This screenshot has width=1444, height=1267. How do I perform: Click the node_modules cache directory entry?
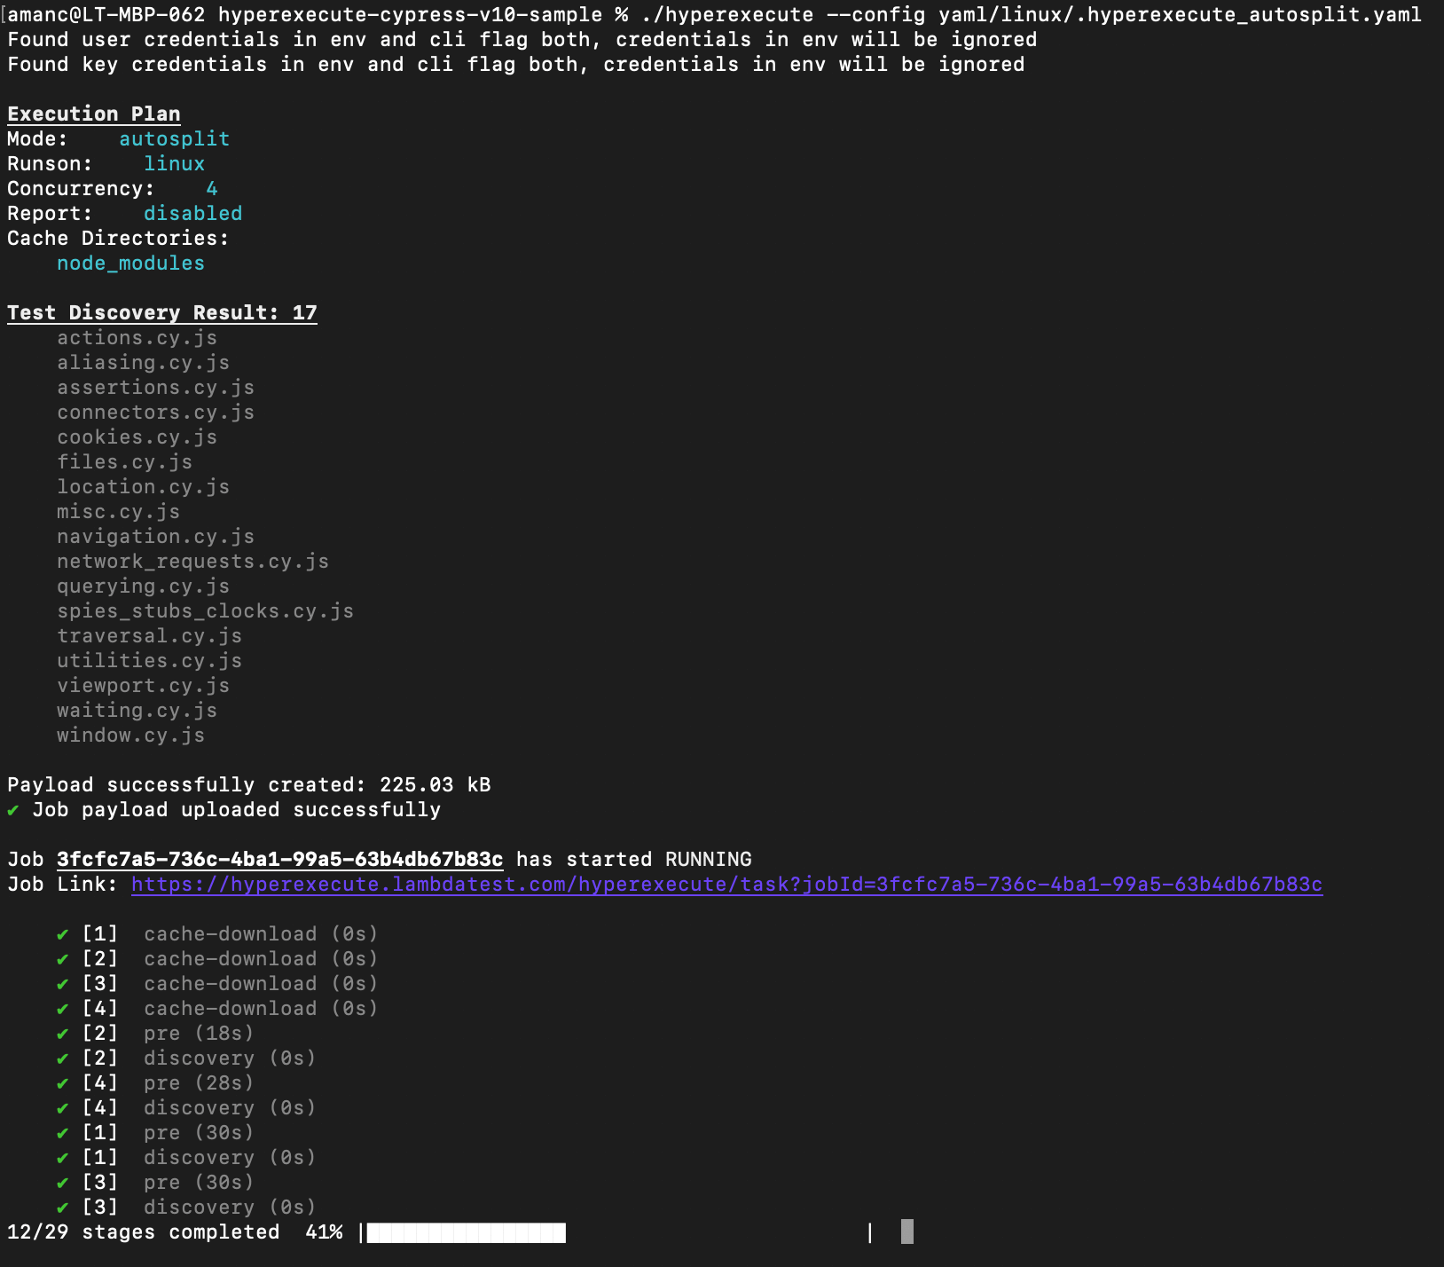coord(130,264)
